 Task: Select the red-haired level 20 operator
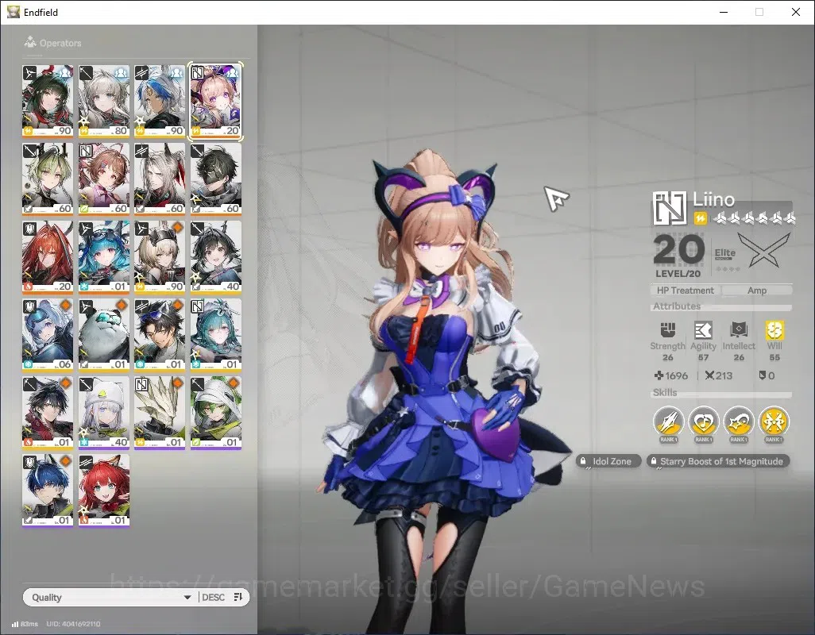(48, 256)
